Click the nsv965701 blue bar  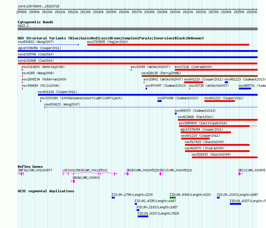click(x=245, y=89)
